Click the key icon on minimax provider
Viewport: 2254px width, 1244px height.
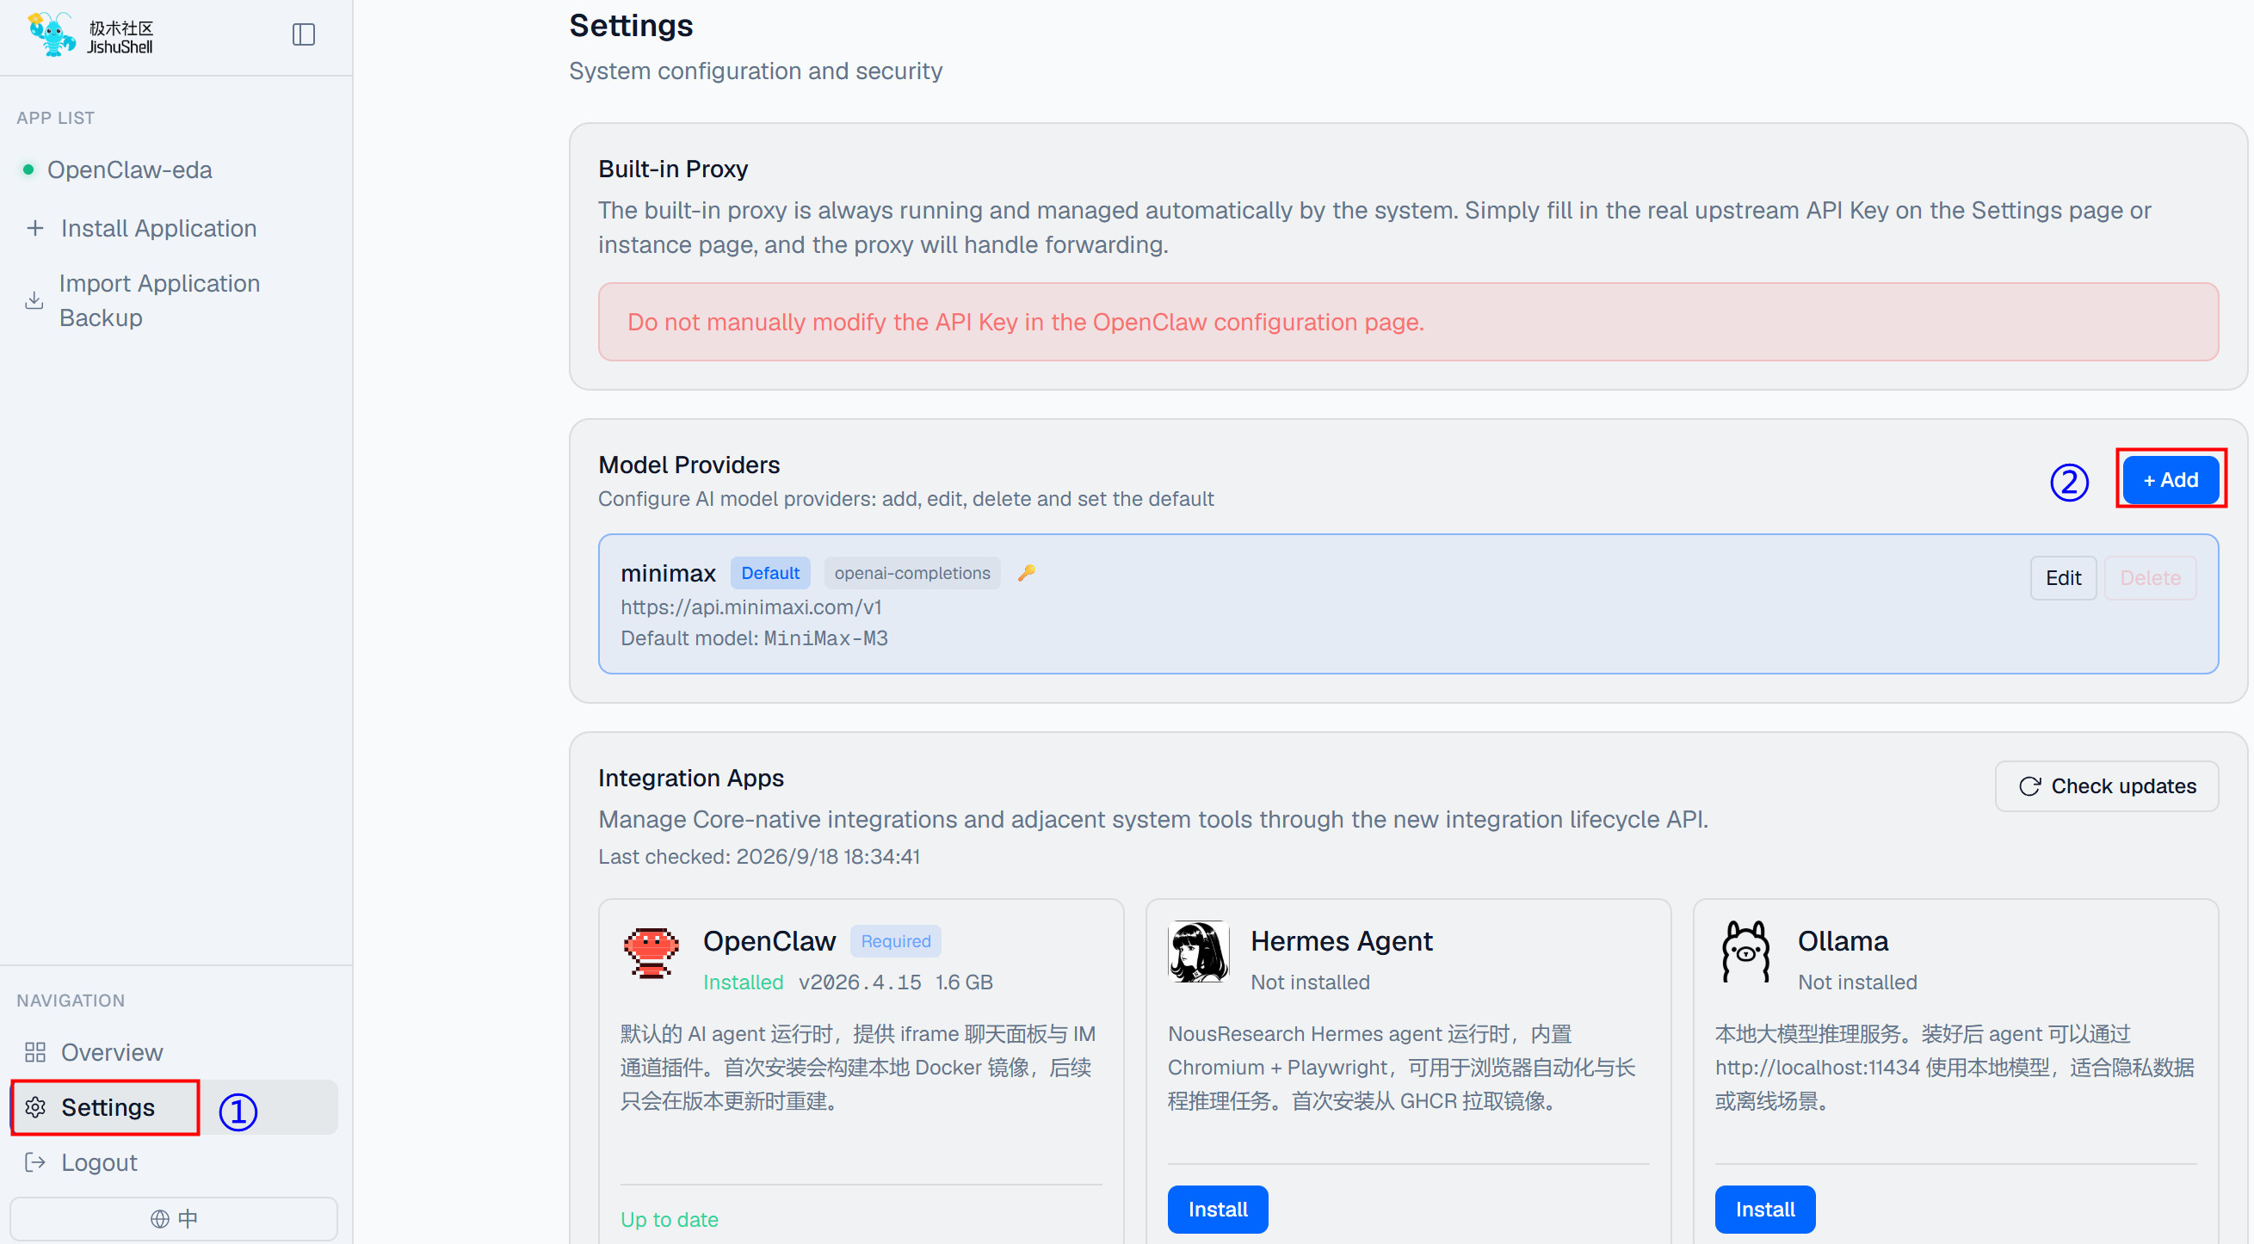(x=1027, y=572)
